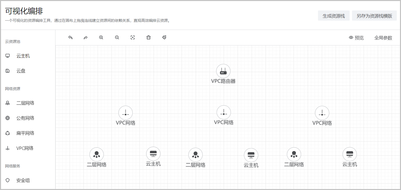
Task: Click the 生成资源栈 button
Action: coord(333,16)
